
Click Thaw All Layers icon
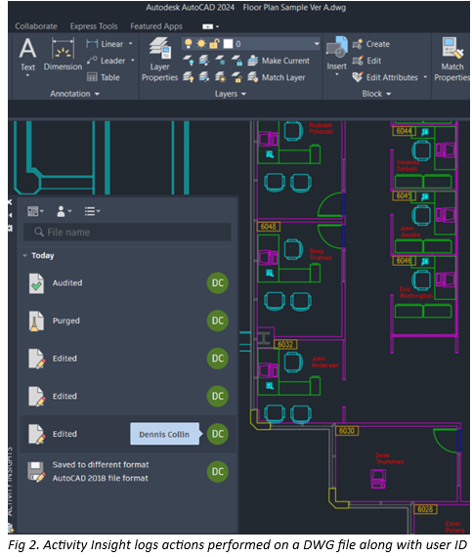tap(221, 77)
